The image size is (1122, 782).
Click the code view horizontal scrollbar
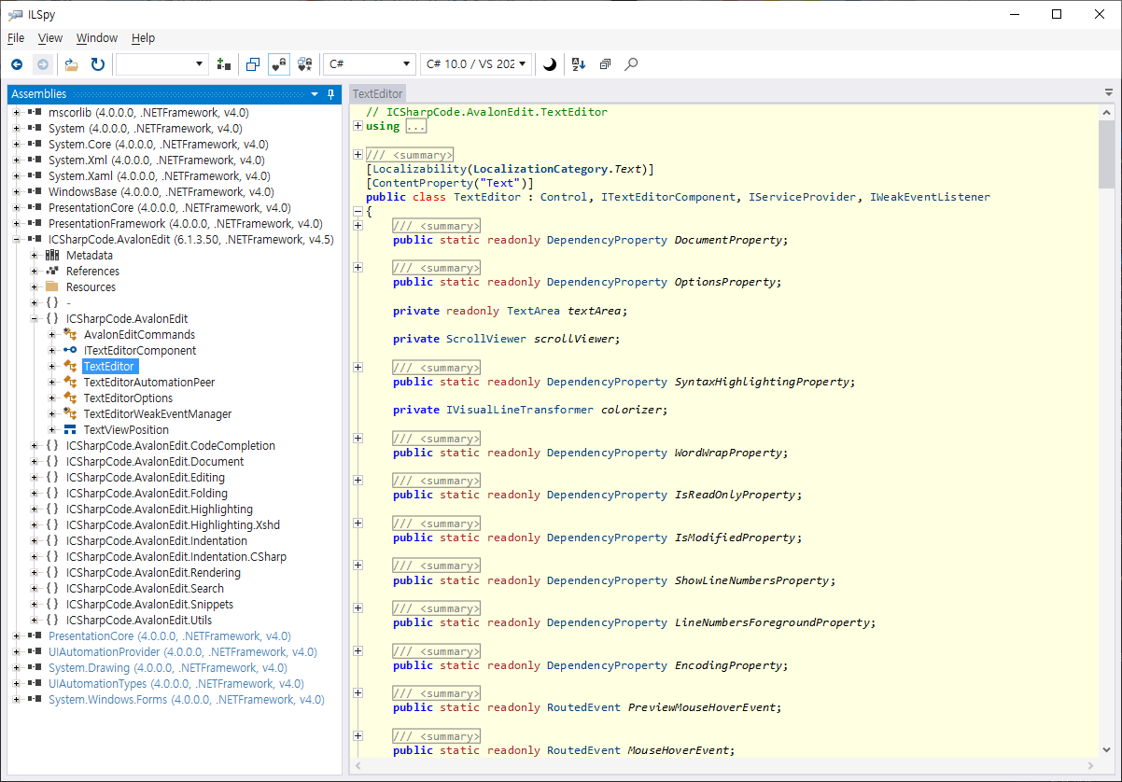(x=723, y=764)
